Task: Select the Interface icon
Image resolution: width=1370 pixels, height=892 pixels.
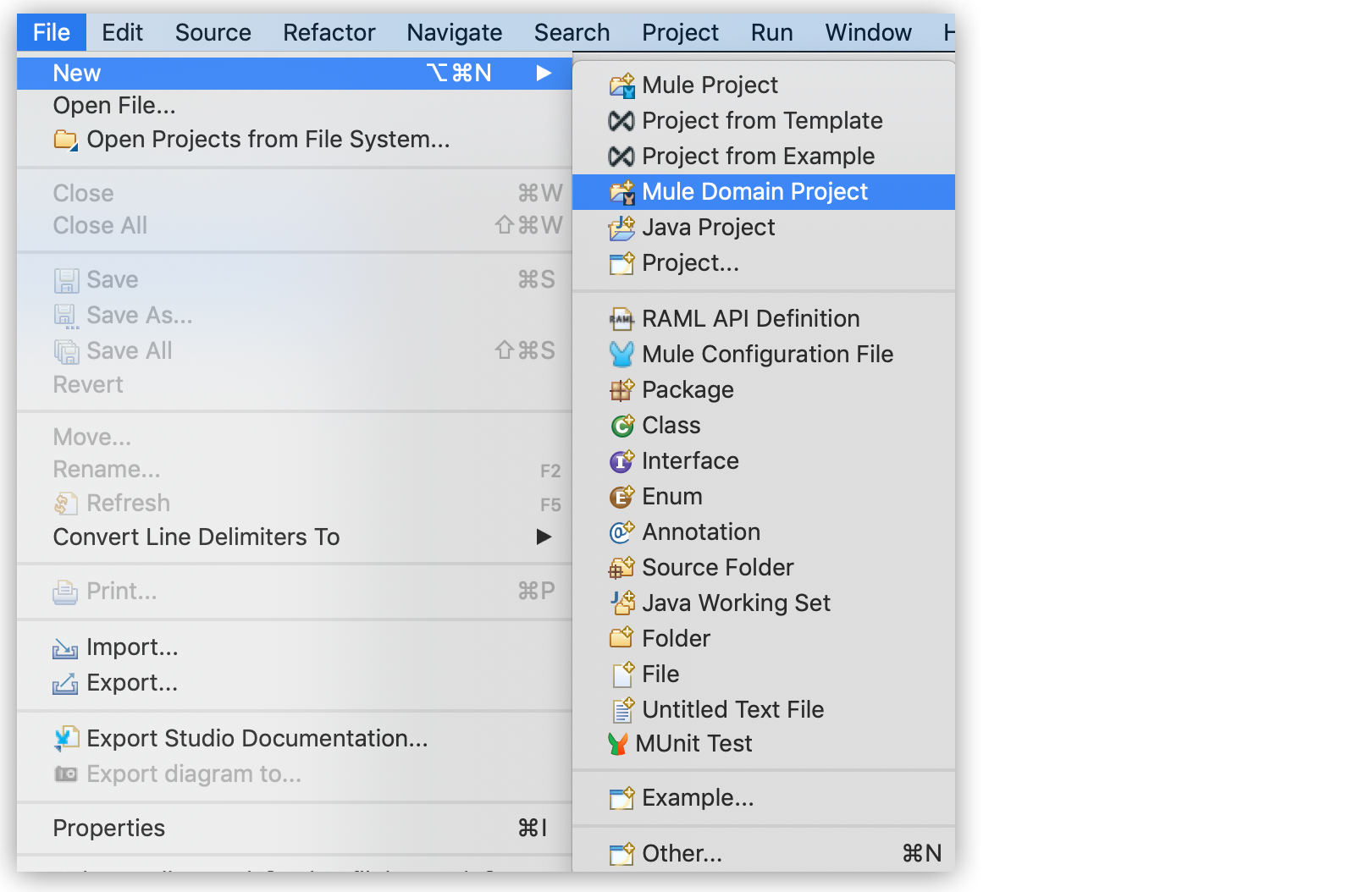Action: click(x=623, y=461)
